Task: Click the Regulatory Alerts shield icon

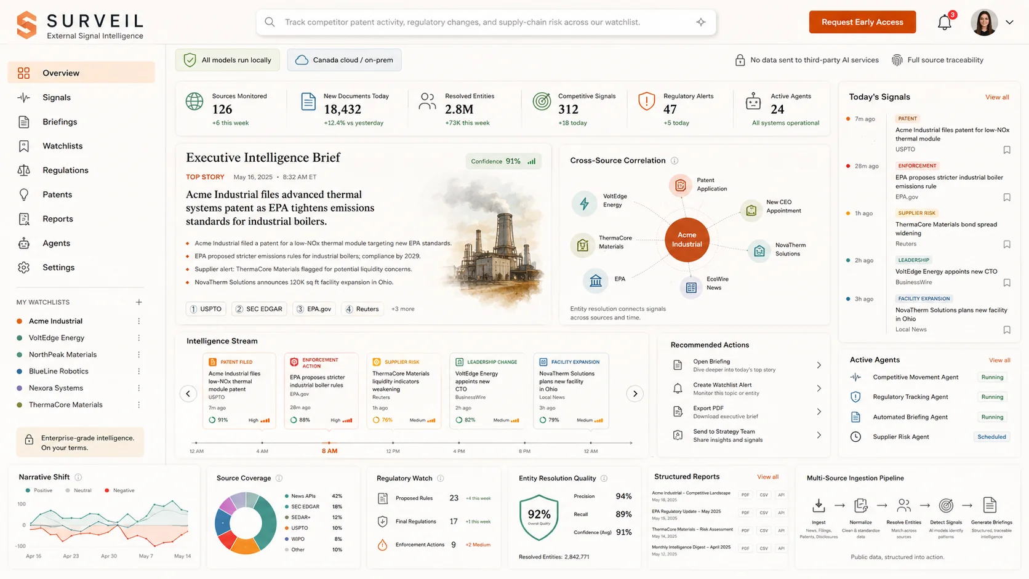Action: click(x=646, y=102)
